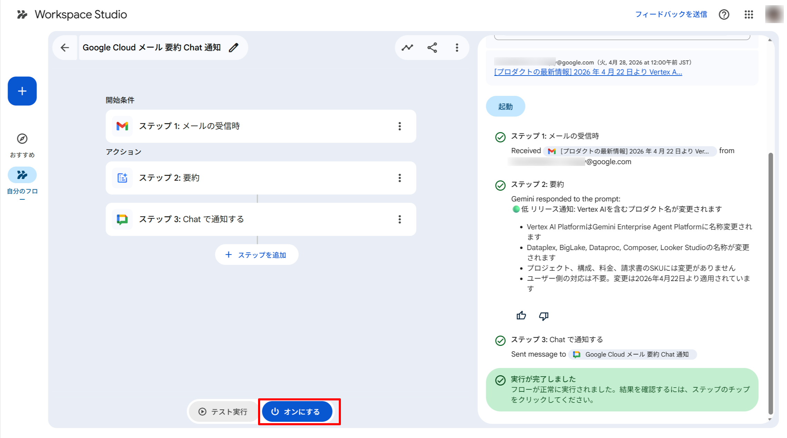Click the scrollbar down arrow in results panel

[770, 419]
